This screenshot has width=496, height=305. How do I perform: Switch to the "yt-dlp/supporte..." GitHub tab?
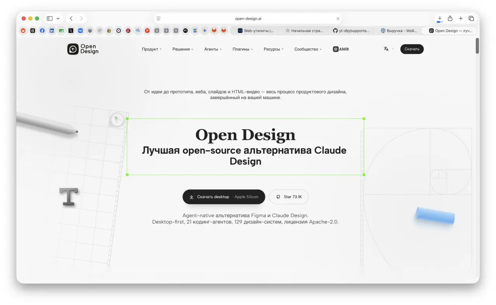point(351,31)
